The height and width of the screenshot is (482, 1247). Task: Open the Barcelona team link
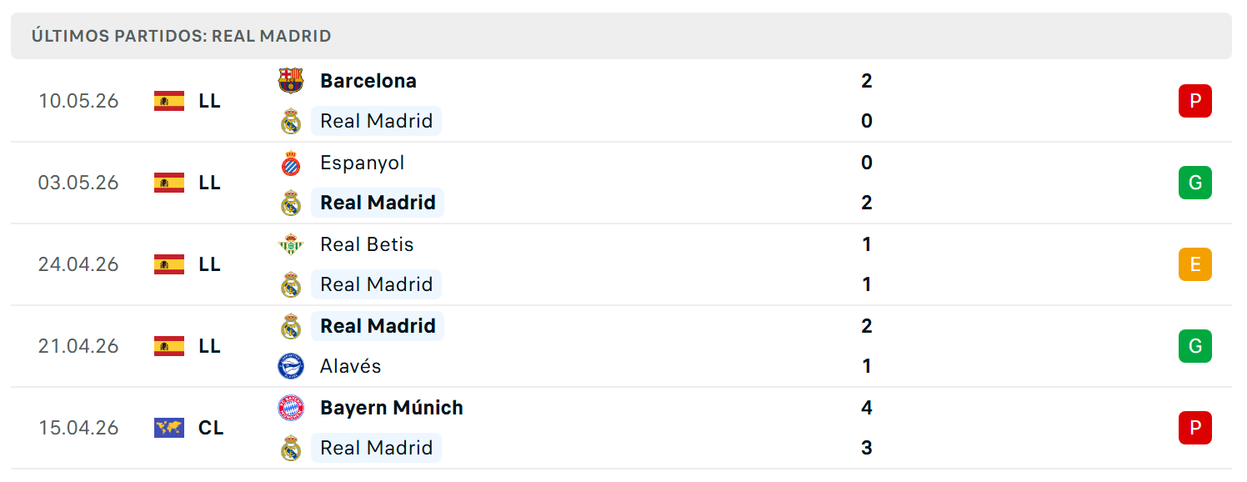(368, 81)
